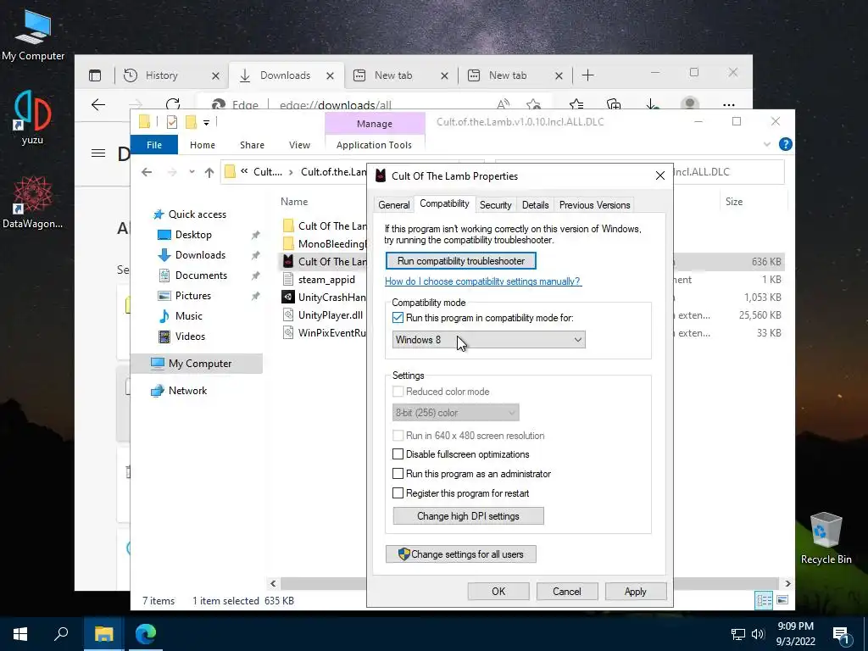The image size is (868, 651).
Task: Select Downloads in Quick access
Action: (x=200, y=255)
